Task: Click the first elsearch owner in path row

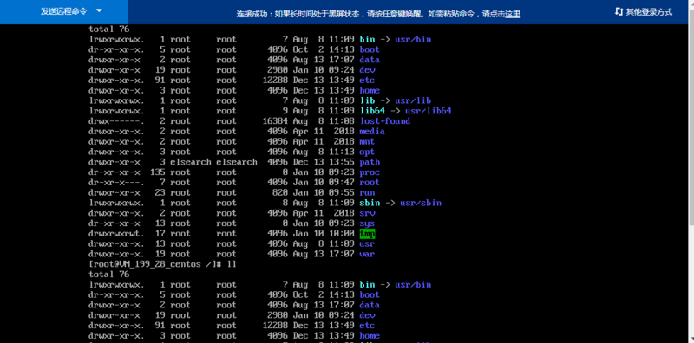Action: (x=191, y=162)
